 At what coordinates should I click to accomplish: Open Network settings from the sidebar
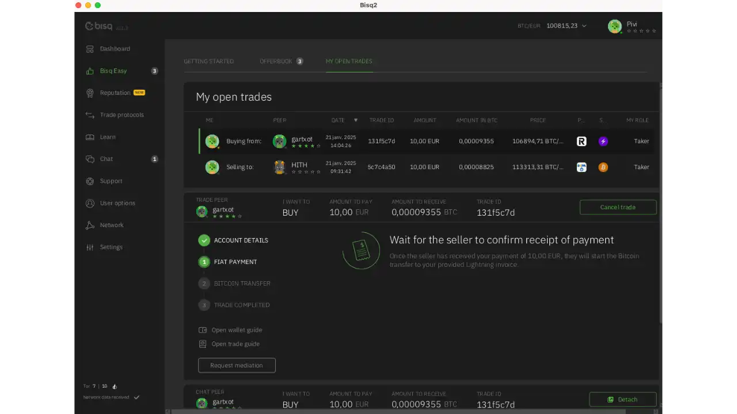(111, 225)
